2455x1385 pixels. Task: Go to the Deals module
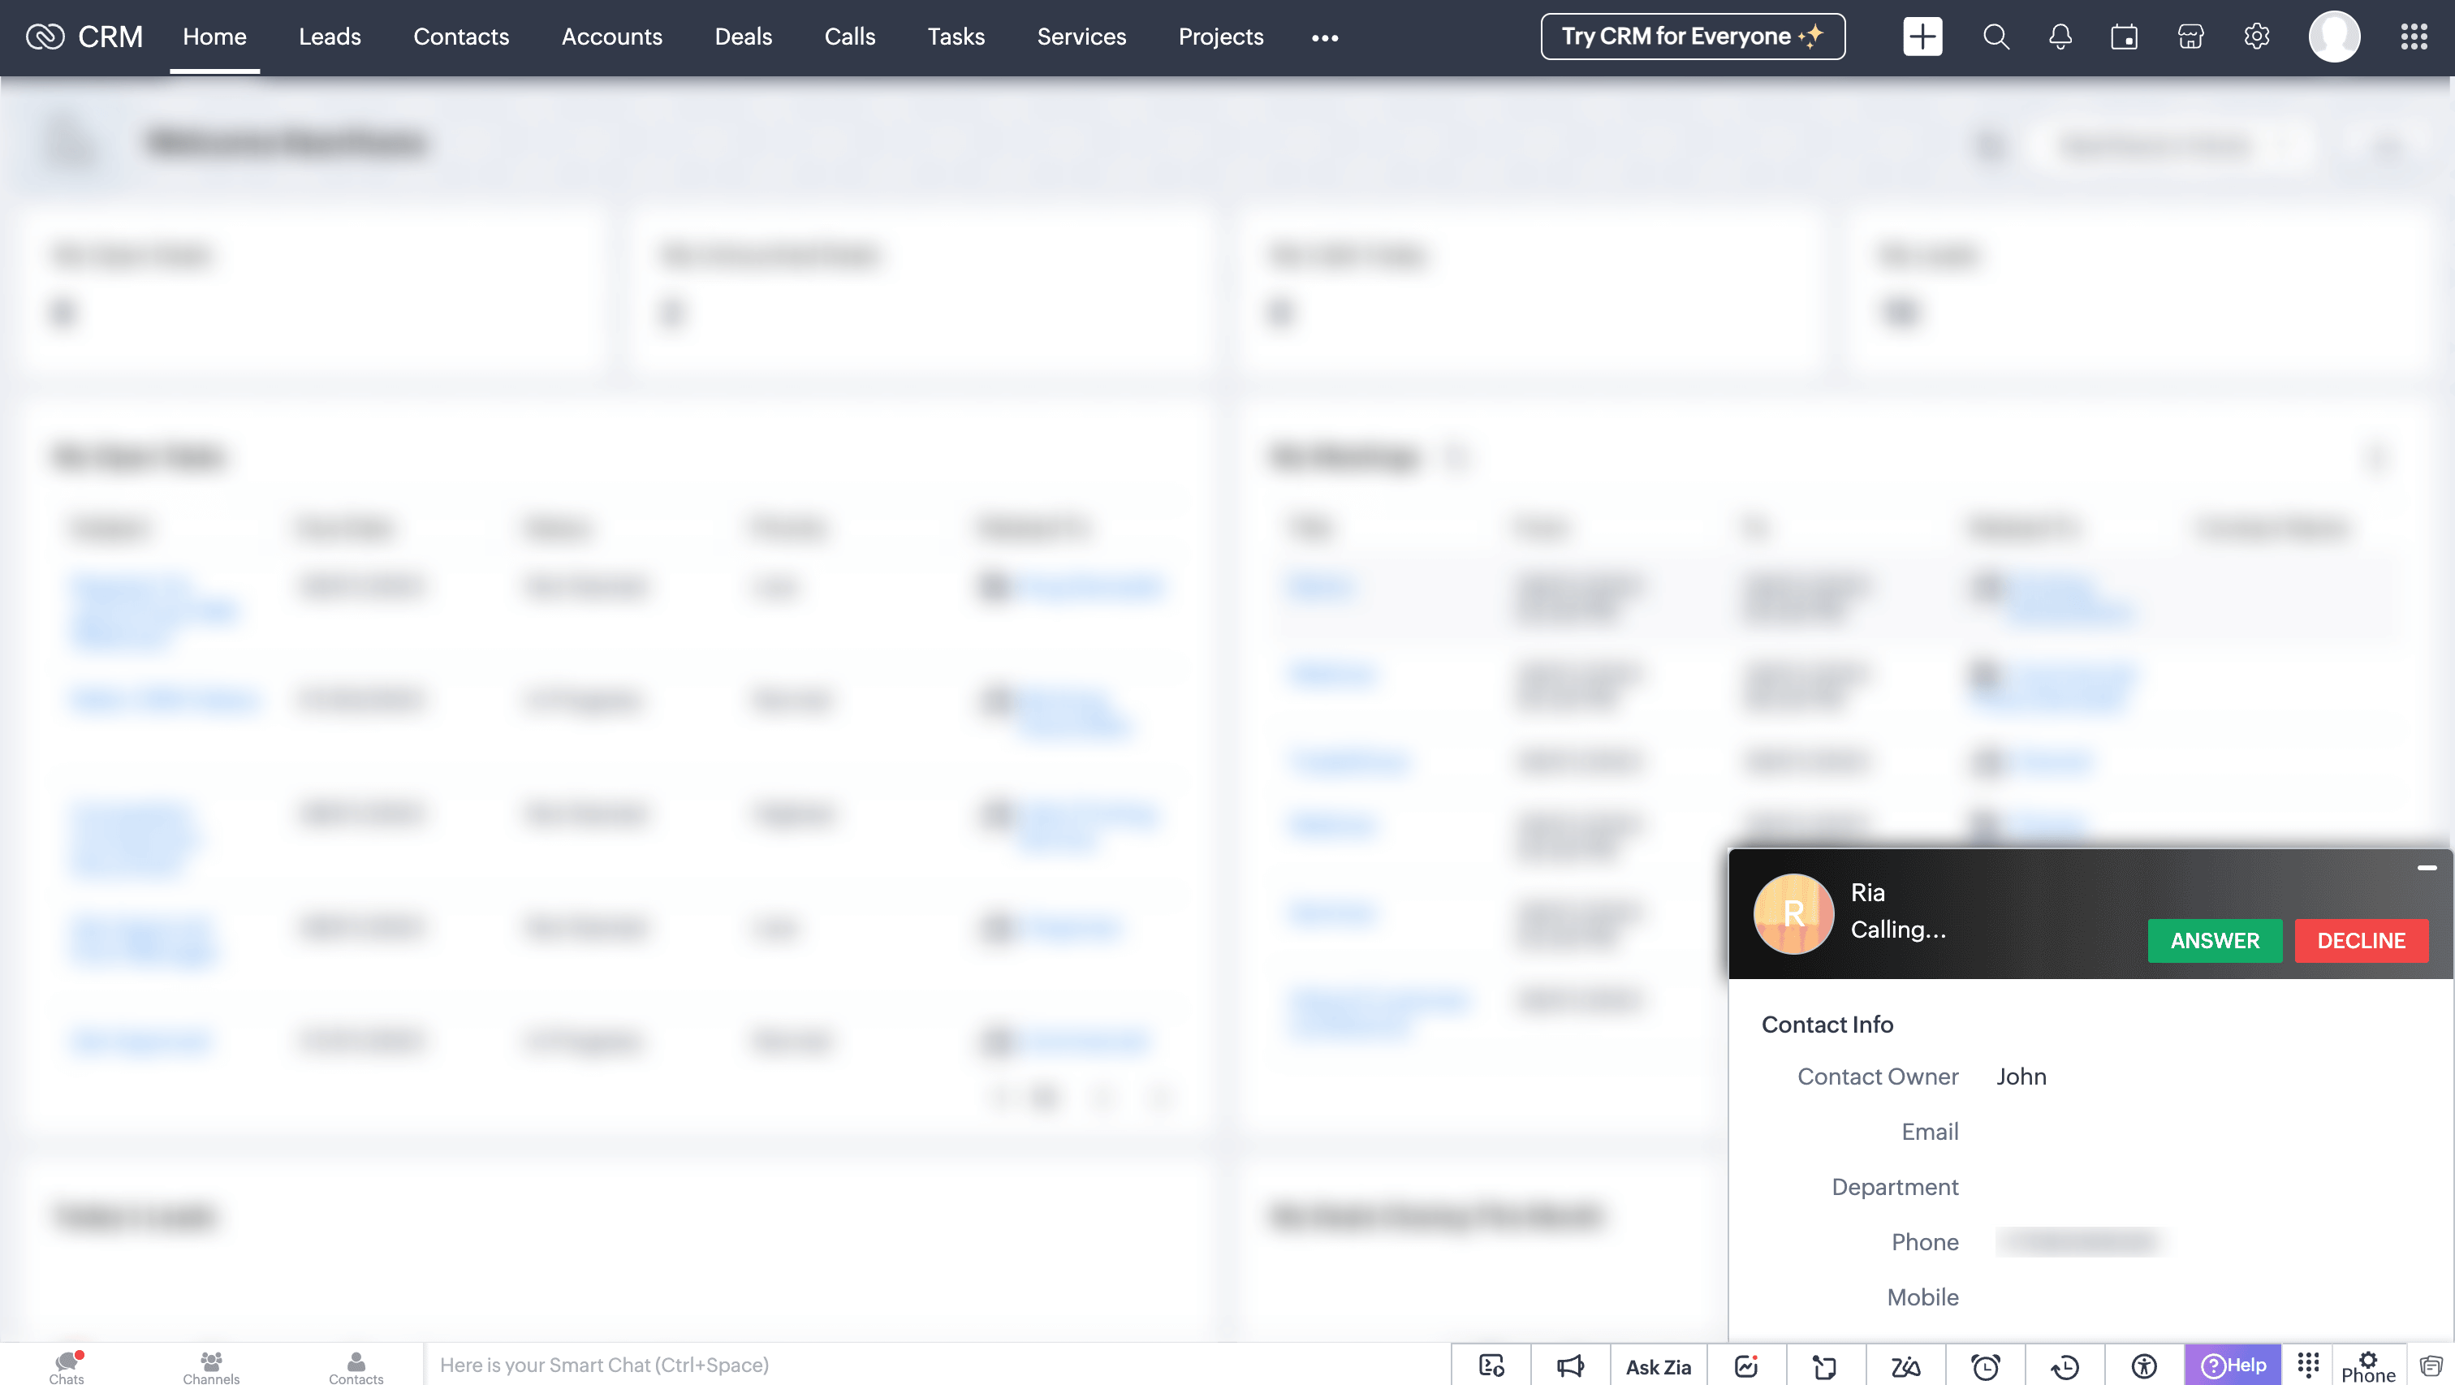(x=744, y=37)
